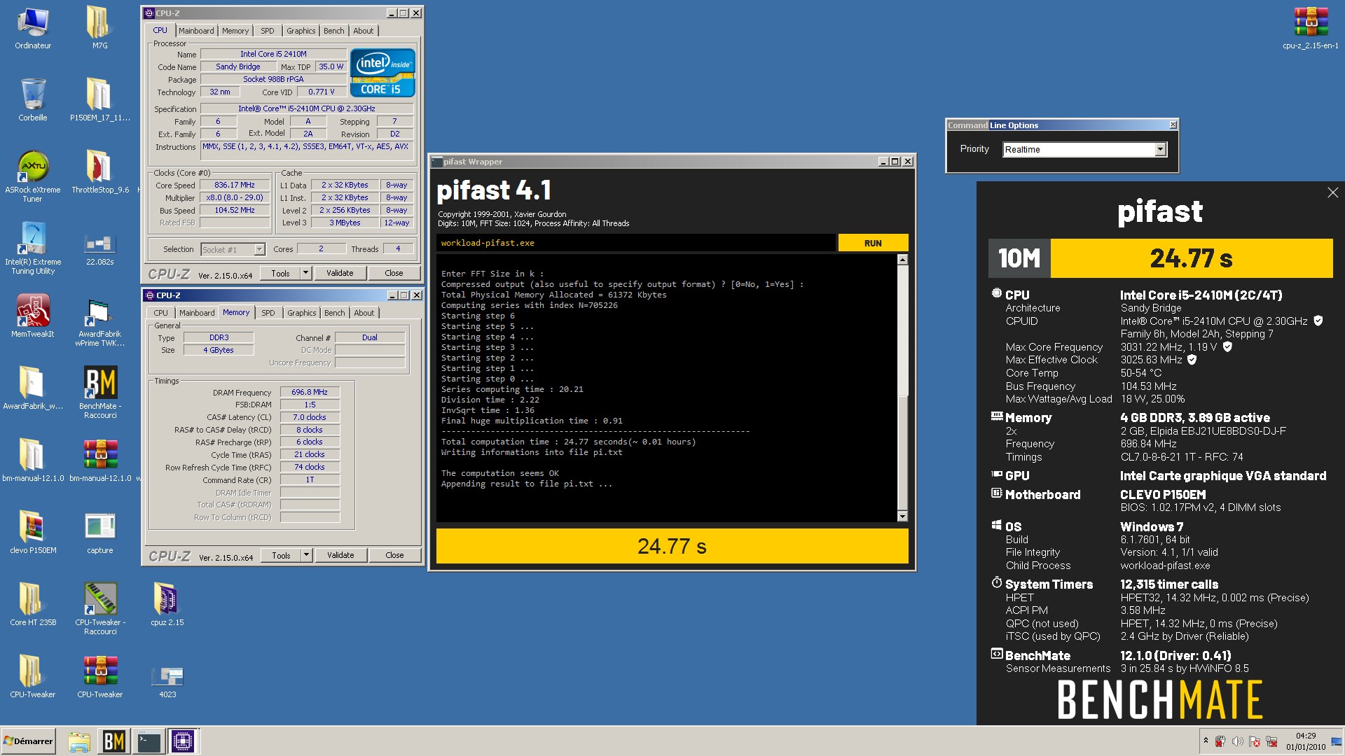Open the Tools dropdown arrow in the lower CPU-Z window
This screenshot has width=1345, height=756.
pos(306,555)
